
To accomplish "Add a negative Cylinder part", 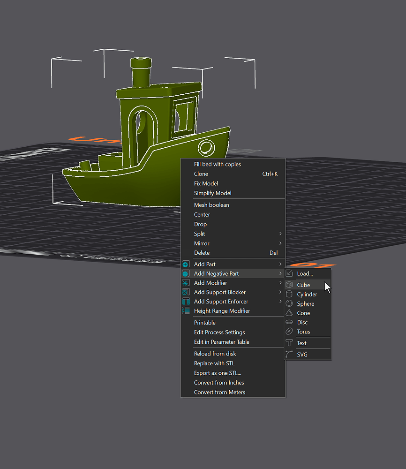I will (x=308, y=294).
